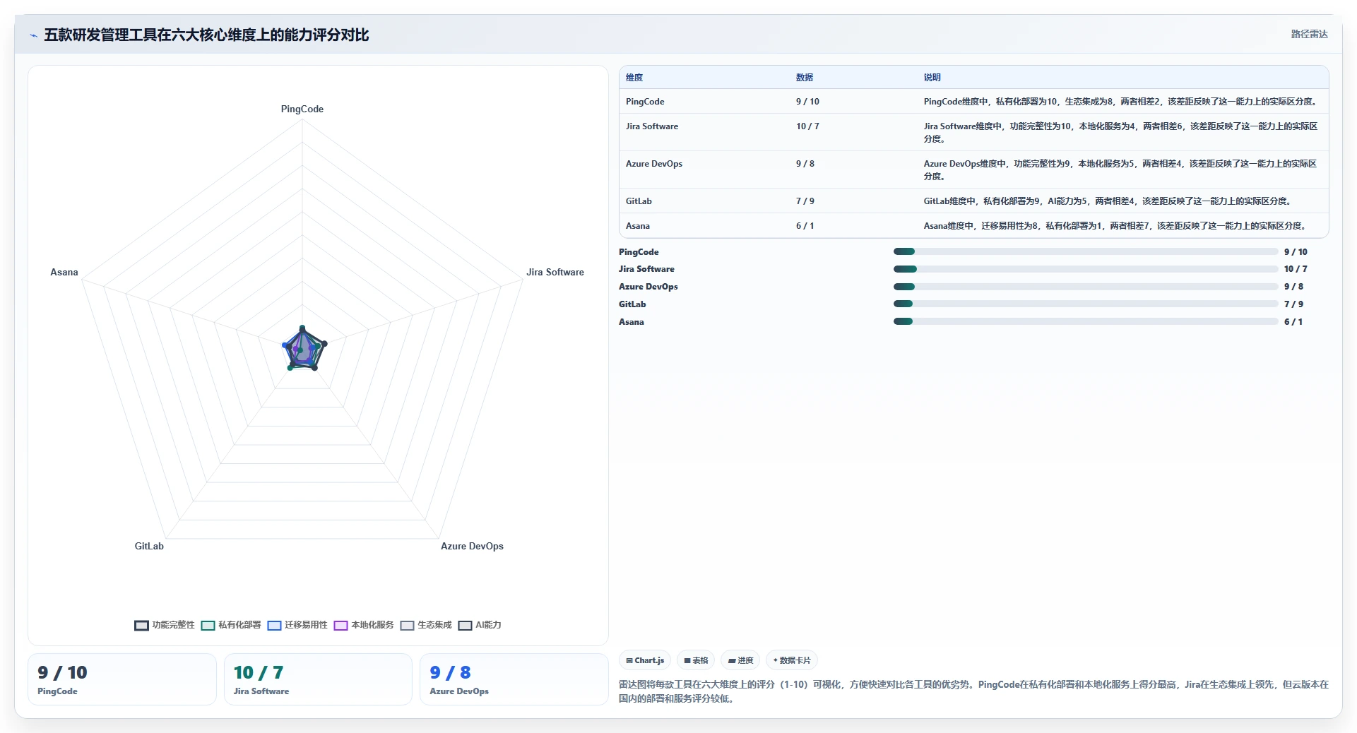Viewport: 1357px width, 733px height.
Task: Click the 6 / 1 table data cell
Action: (805, 226)
